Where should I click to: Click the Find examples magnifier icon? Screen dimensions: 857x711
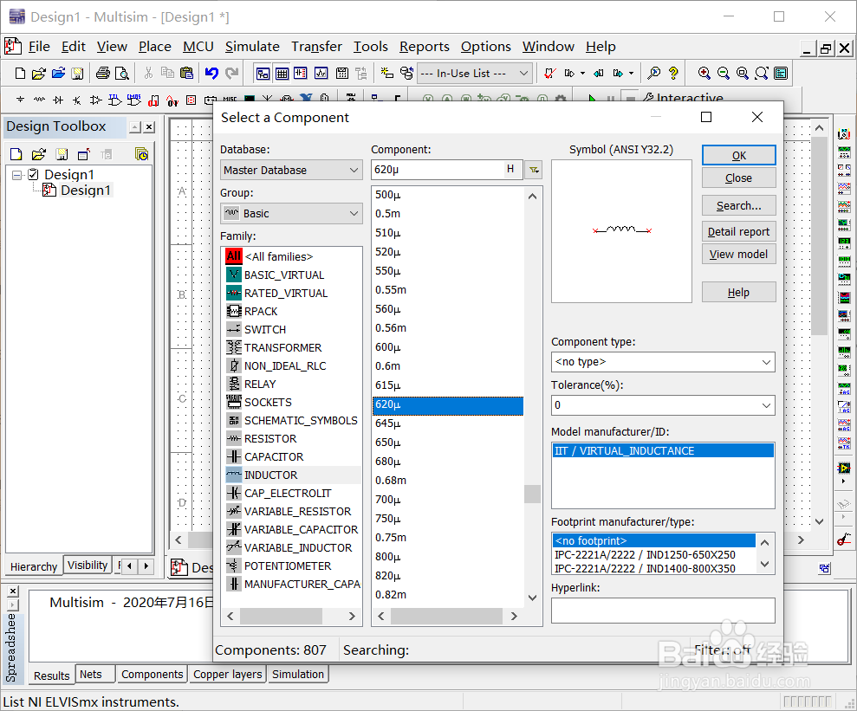click(653, 73)
